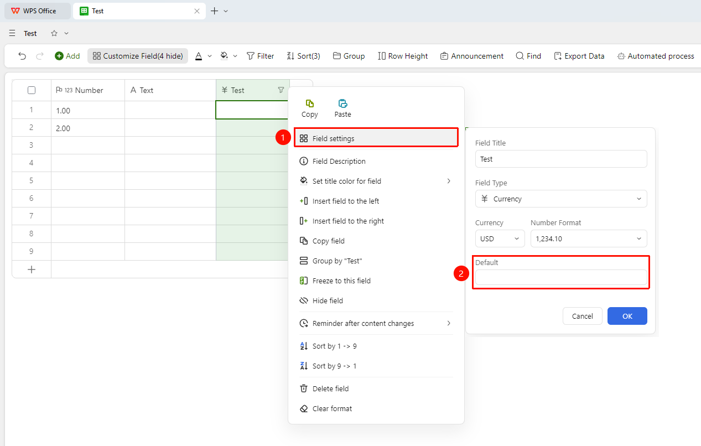Click filter funnel icon in Test column header
701x446 pixels.
point(281,90)
